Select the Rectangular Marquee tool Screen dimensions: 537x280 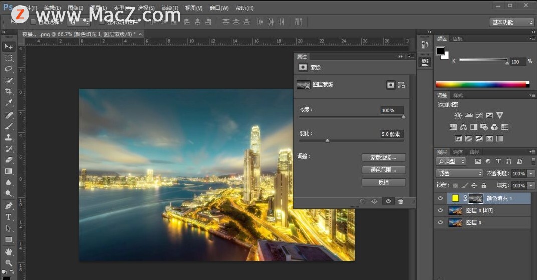click(8, 58)
